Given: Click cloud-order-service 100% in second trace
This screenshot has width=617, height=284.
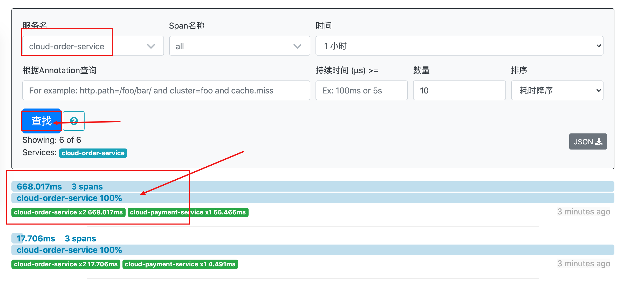Looking at the screenshot, I should pyautogui.click(x=69, y=250).
